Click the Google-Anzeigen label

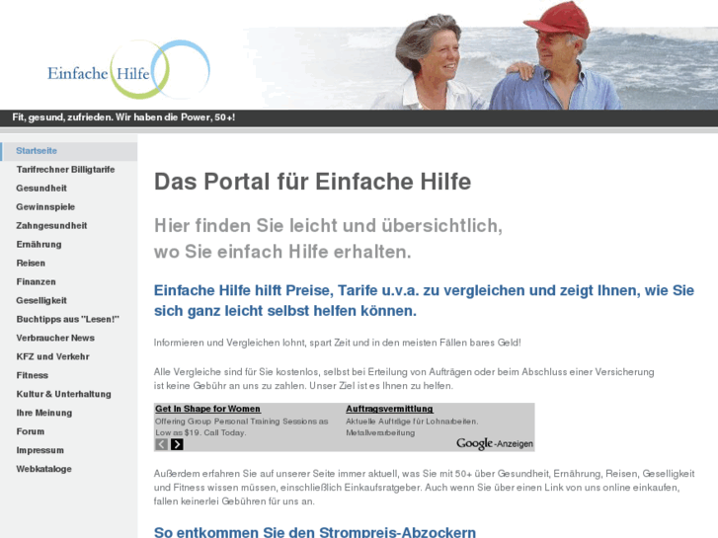[495, 443]
